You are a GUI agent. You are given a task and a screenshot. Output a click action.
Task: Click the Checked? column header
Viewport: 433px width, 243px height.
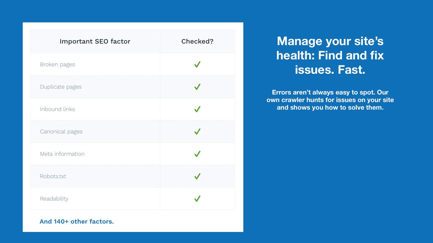point(197,41)
